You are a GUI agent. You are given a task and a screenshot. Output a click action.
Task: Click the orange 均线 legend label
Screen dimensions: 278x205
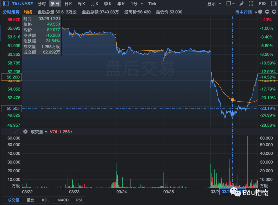(x=28, y=12)
